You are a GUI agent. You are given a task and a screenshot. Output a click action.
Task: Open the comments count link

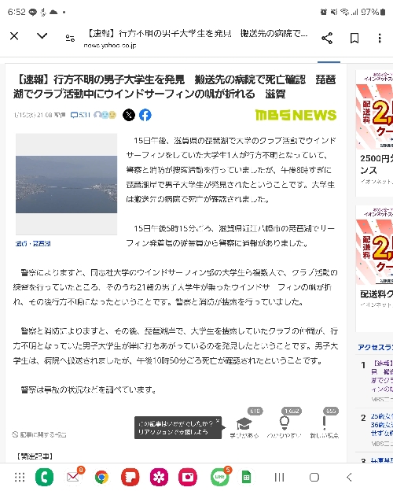point(80,115)
